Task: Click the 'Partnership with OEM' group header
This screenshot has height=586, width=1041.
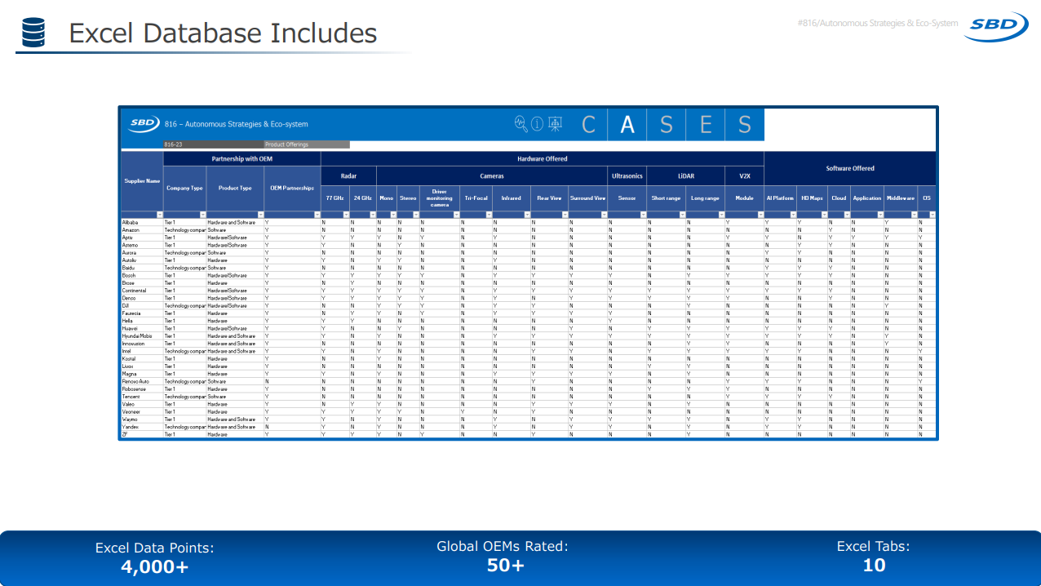Action: 242,158
